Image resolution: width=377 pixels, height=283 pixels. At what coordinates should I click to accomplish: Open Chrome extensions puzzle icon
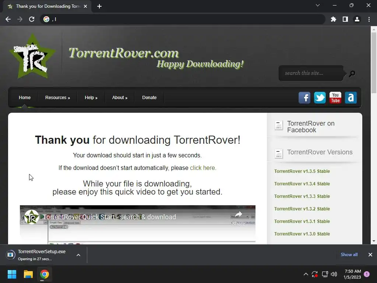334,19
